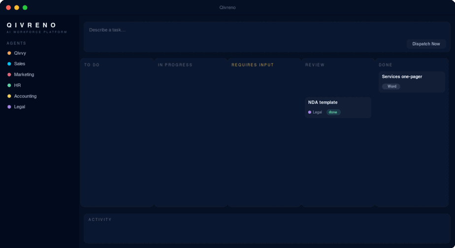Click the QIVRENO logo
The width and height of the screenshot is (455, 248).
pyautogui.click(x=32, y=25)
